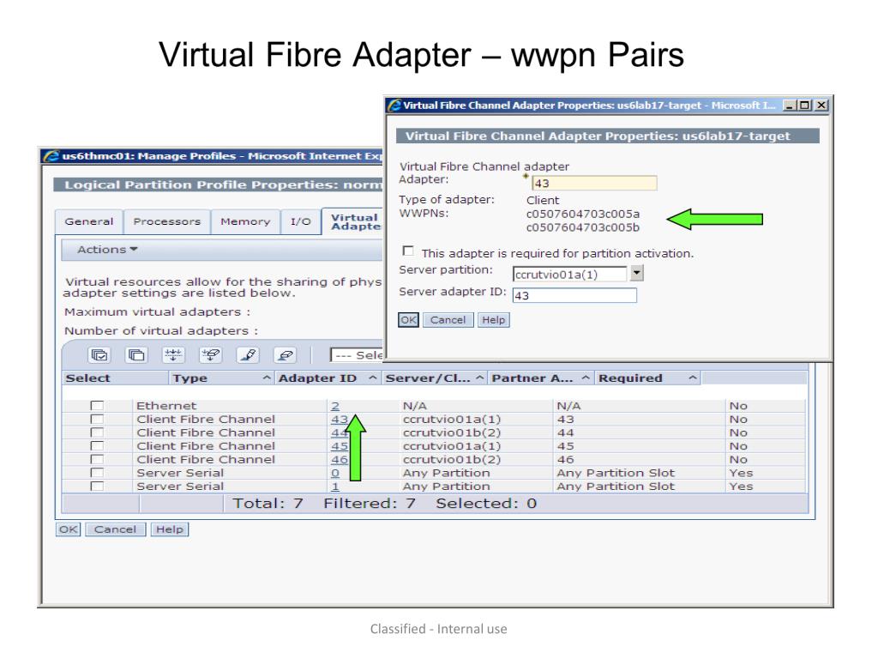
Task: Click 'Selected: 0' in table footer
Action: [487, 503]
